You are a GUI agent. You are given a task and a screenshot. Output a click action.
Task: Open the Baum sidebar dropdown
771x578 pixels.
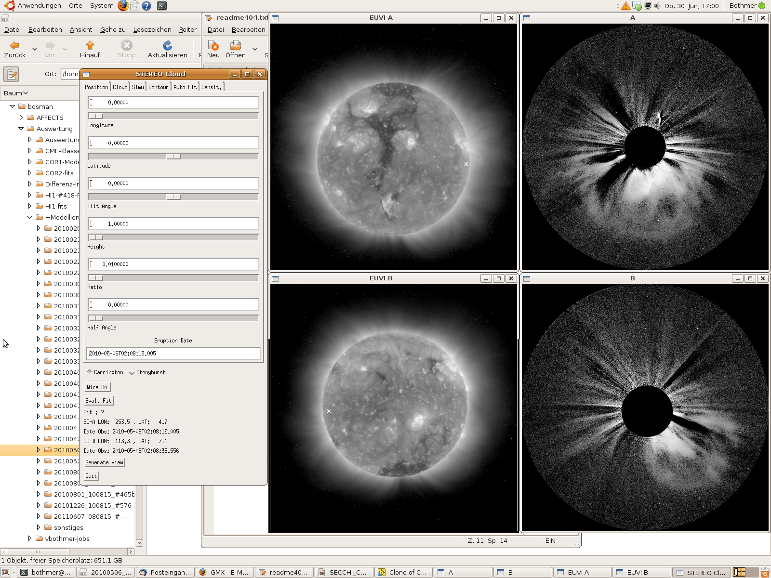pyautogui.click(x=16, y=93)
